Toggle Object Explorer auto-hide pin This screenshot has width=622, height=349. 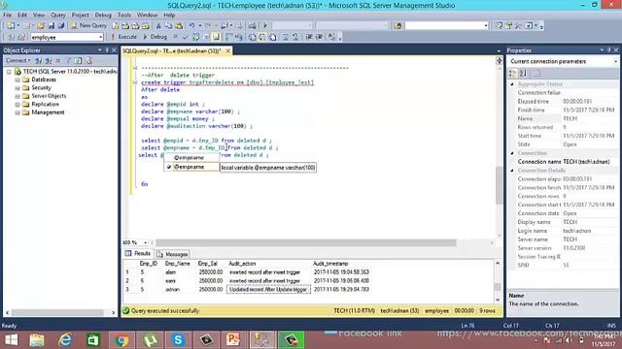[x=106, y=50]
